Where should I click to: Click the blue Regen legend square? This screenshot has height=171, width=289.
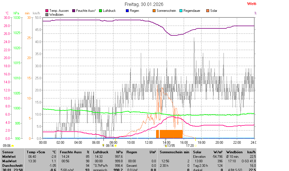click(x=127, y=11)
